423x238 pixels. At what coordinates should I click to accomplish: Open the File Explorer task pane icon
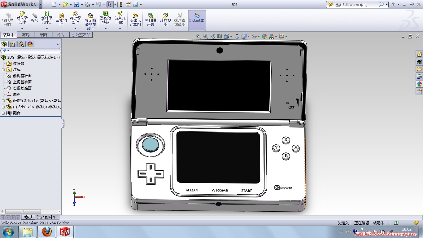click(x=419, y=69)
